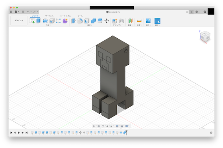Screen dimensions: 223x148
Task: Select the Measure tool
Action: click(139, 21)
